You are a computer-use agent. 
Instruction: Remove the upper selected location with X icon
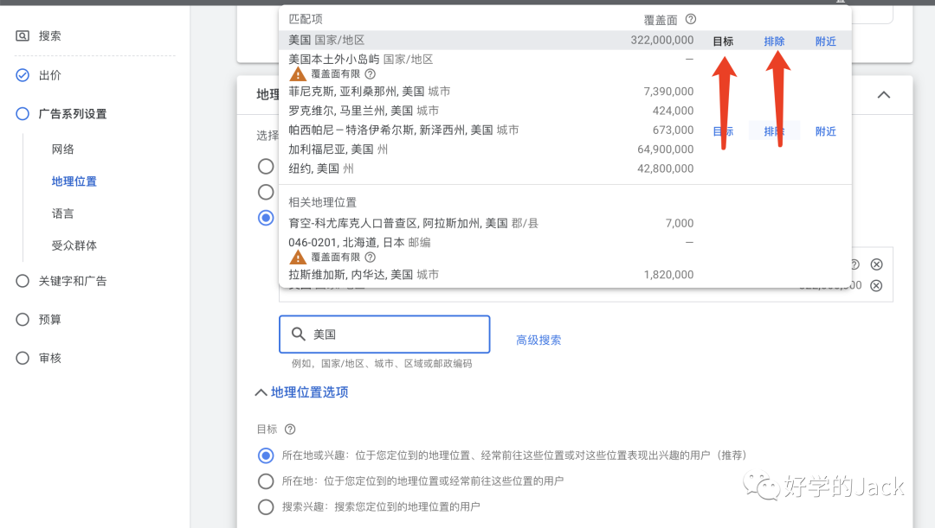tap(876, 264)
